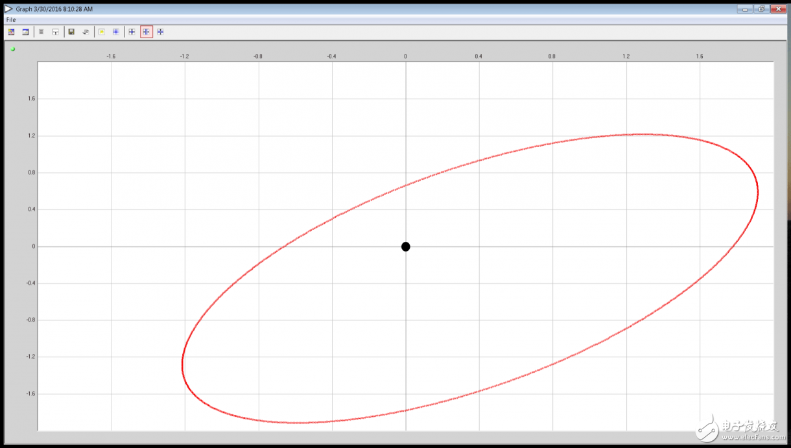Click the text lines list icon
Viewport: 791px width, 448px height.
point(41,32)
